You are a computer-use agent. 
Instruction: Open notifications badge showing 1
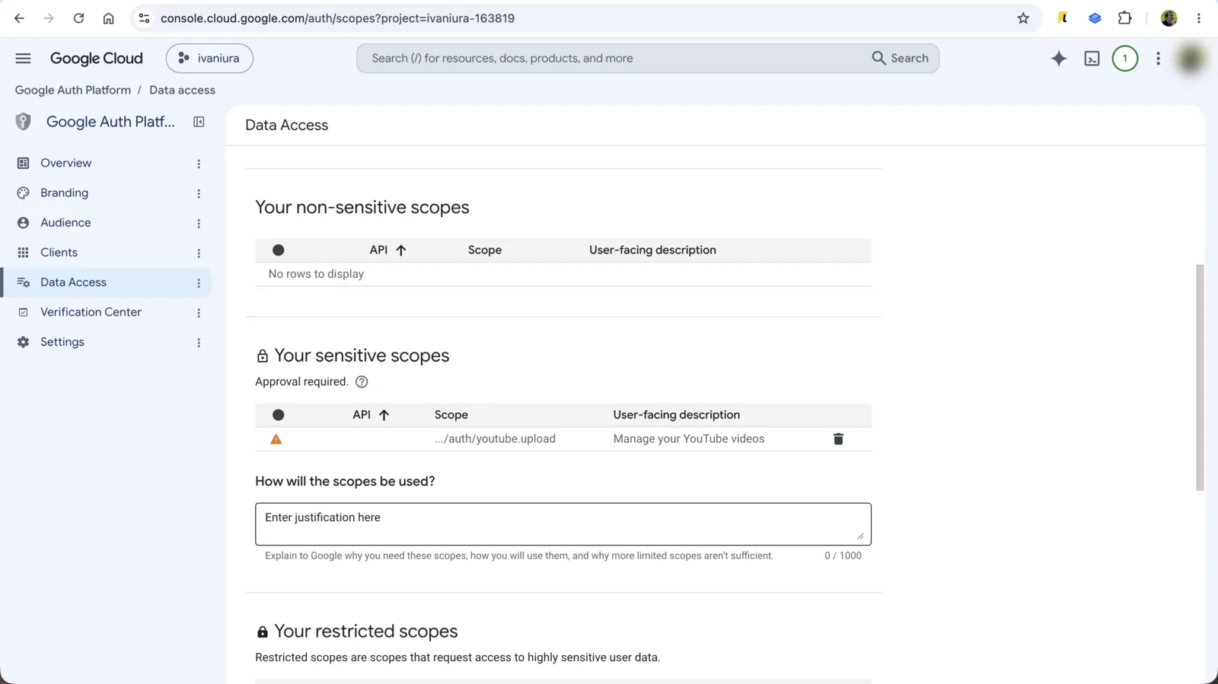(1124, 59)
